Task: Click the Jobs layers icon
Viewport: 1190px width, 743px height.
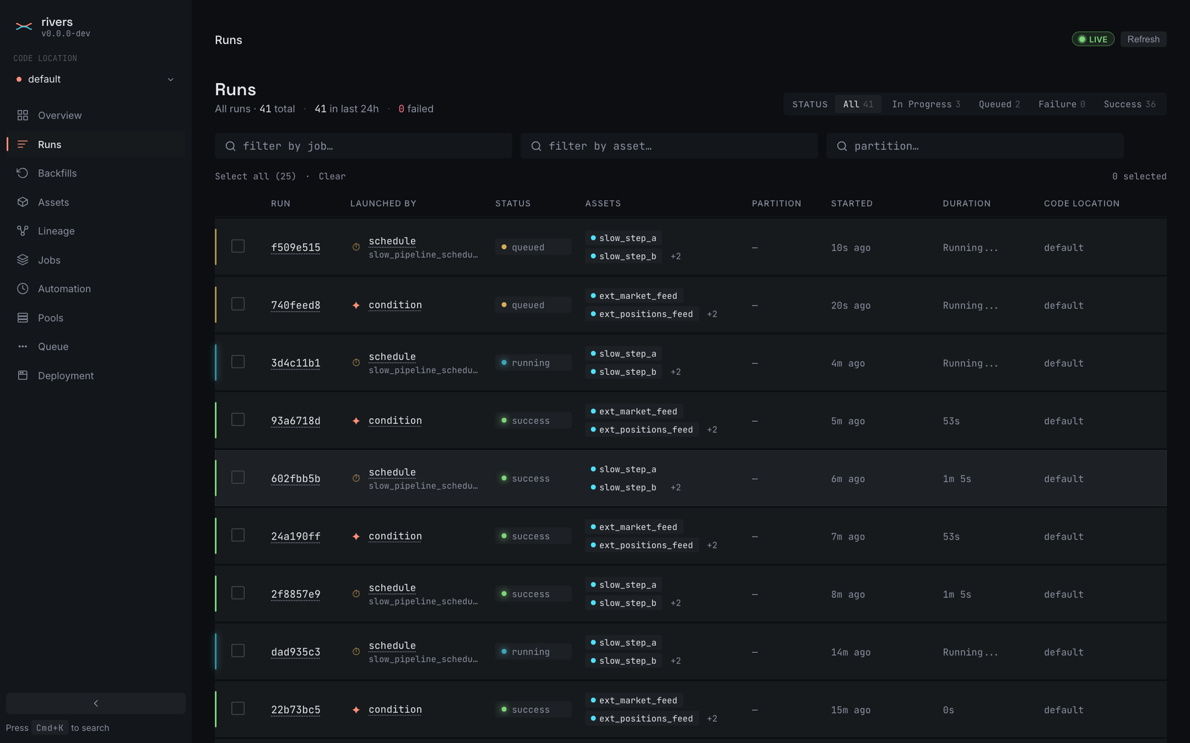Action: tap(23, 260)
